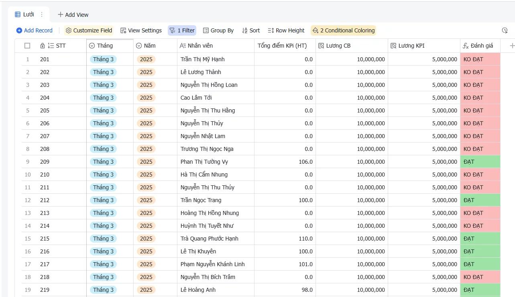Click the Nhân viên column header
Screen dimensions: 515x297
[216, 46]
